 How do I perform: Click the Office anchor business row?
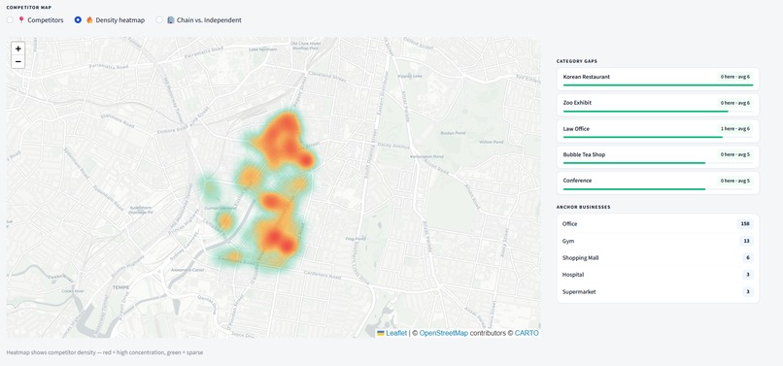point(658,223)
